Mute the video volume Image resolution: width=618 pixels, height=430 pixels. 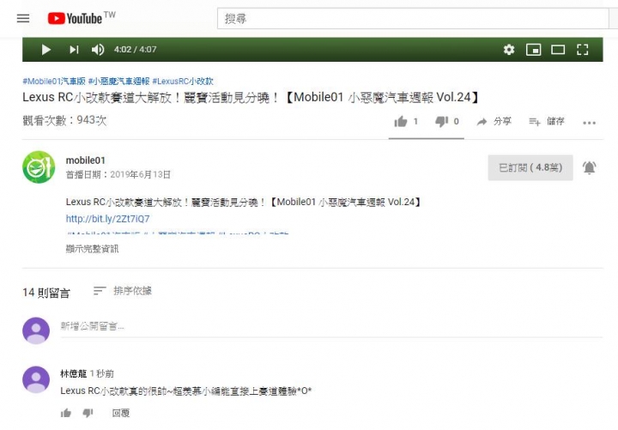point(98,50)
